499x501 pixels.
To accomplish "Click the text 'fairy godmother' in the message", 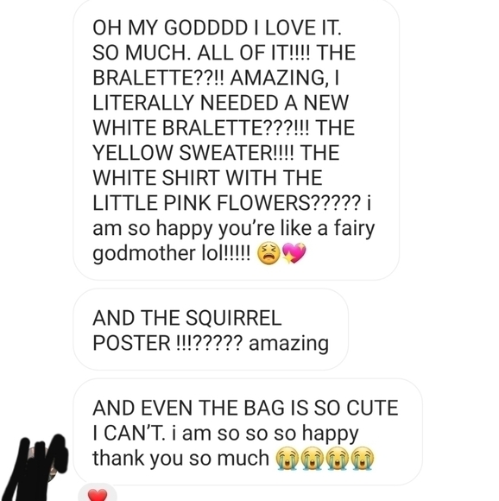I will [x=233, y=241].
